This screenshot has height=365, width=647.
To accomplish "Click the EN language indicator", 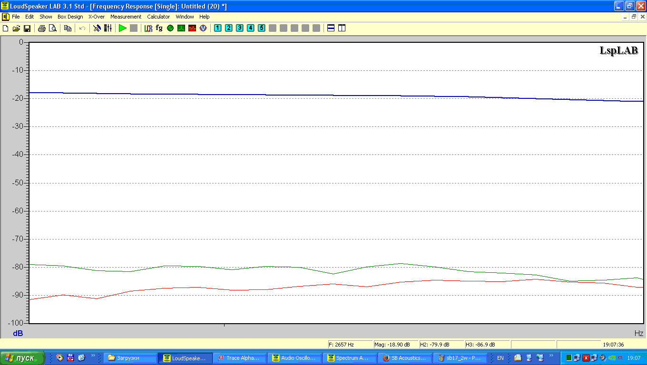I will [x=500, y=358].
